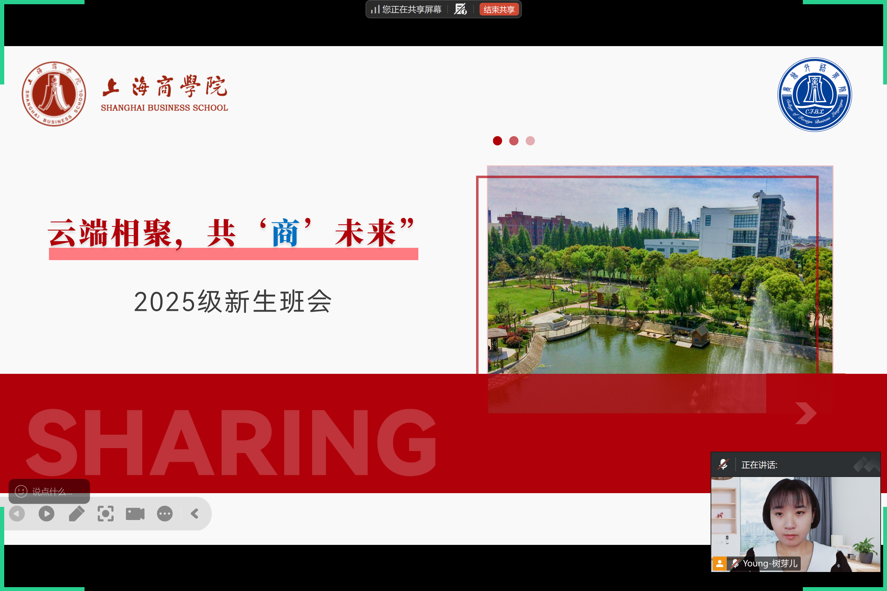887x591 pixels.
Task: Select the pen annotation tool
Action: [76, 513]
